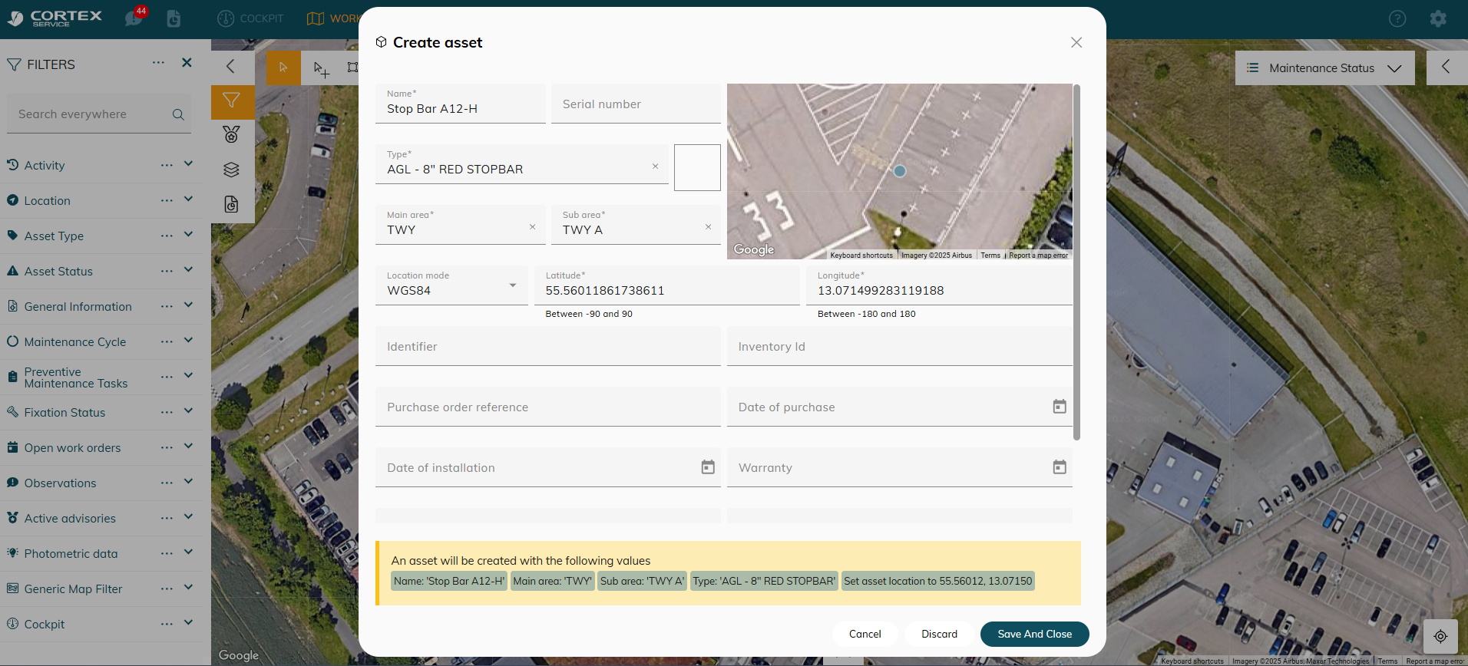1468x666 pixels.
Task: Select the pointer selection tool on the map toolbar
Action: pos(283,68)
